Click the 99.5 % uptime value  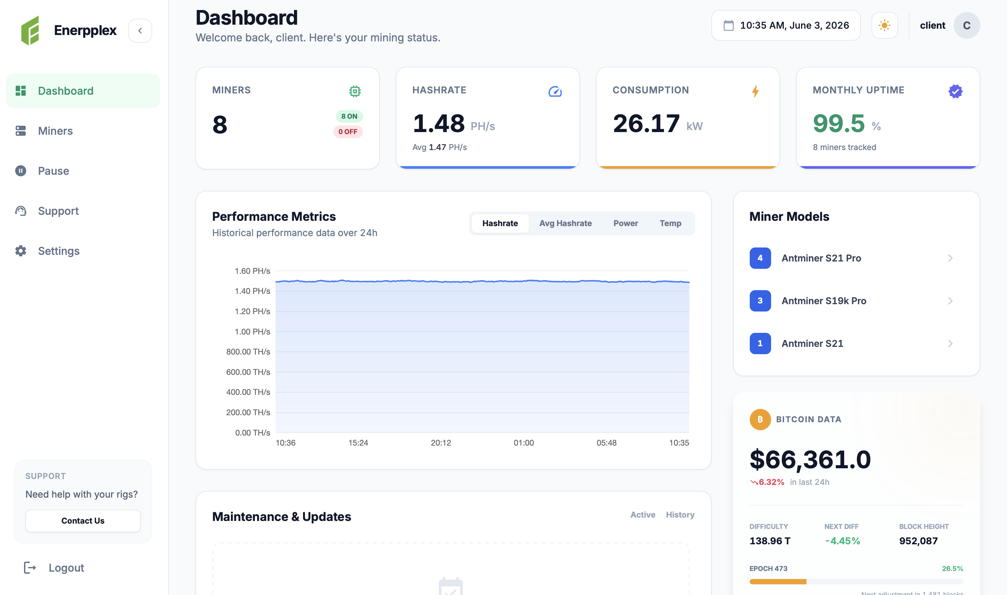click(x=847, y=123)
